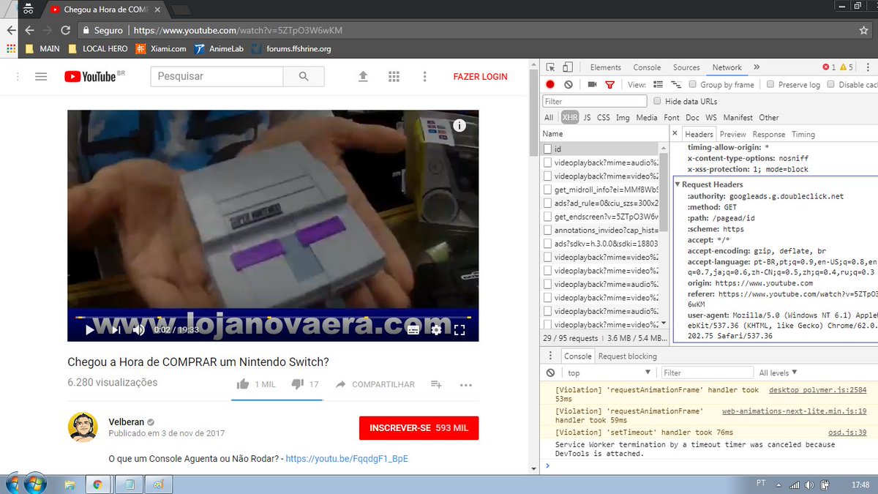Open the Request blocking drawer tab

point(627,356)
